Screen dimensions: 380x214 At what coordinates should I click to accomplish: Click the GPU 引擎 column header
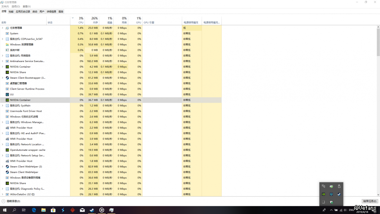pos(162,20)
